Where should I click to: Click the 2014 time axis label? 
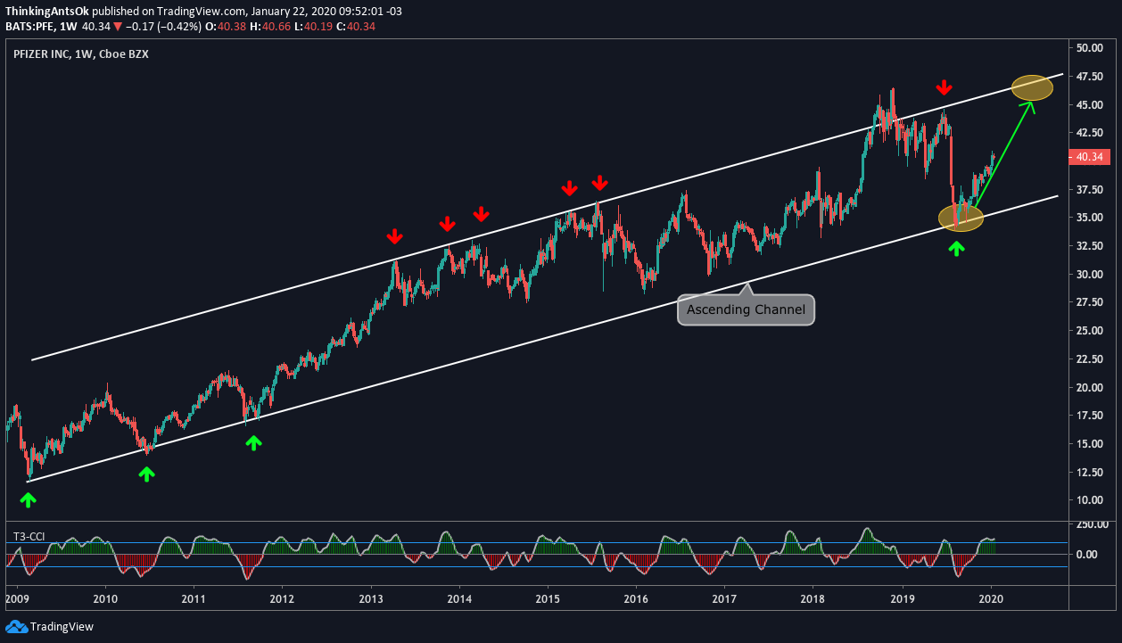tap(459, 598)
